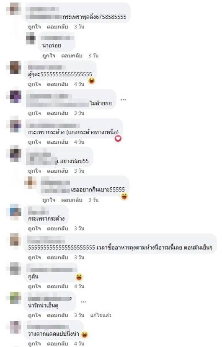This screenshot has height=347, width=222.
Task: Open three-dot menu beside น่ารักน่าเอ็นดู comment
Action: [83, 302]
